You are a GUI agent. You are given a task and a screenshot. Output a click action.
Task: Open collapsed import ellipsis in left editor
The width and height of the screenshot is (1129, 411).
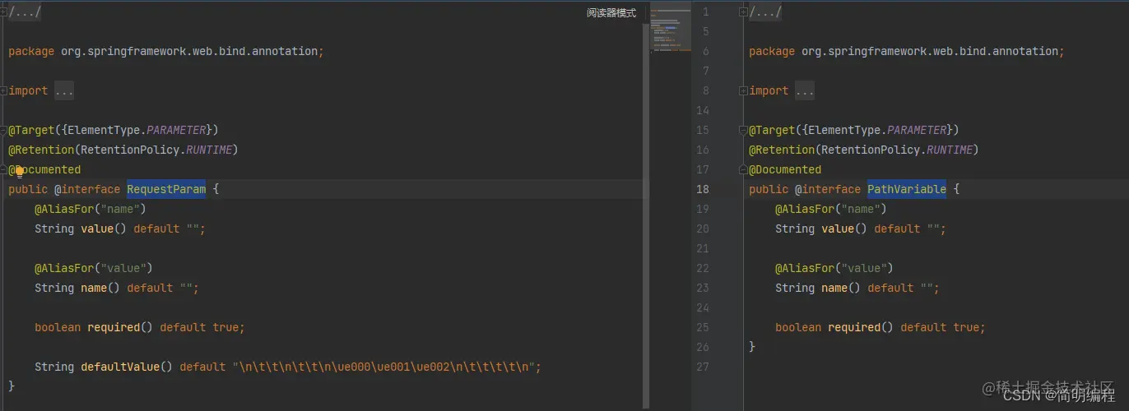tap(64, 91)
